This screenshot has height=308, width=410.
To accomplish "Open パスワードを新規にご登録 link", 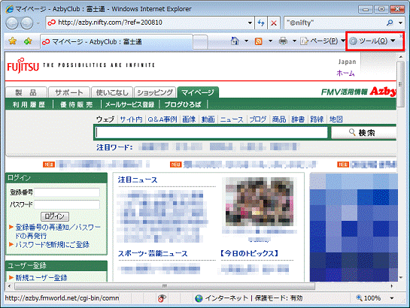I will [x=53, y=245].
